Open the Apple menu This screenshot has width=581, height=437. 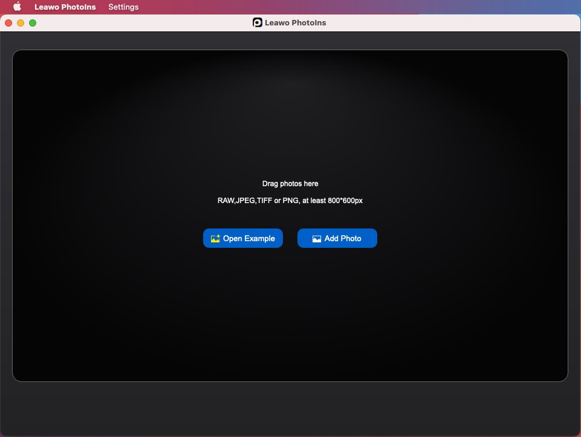(17, 7)
